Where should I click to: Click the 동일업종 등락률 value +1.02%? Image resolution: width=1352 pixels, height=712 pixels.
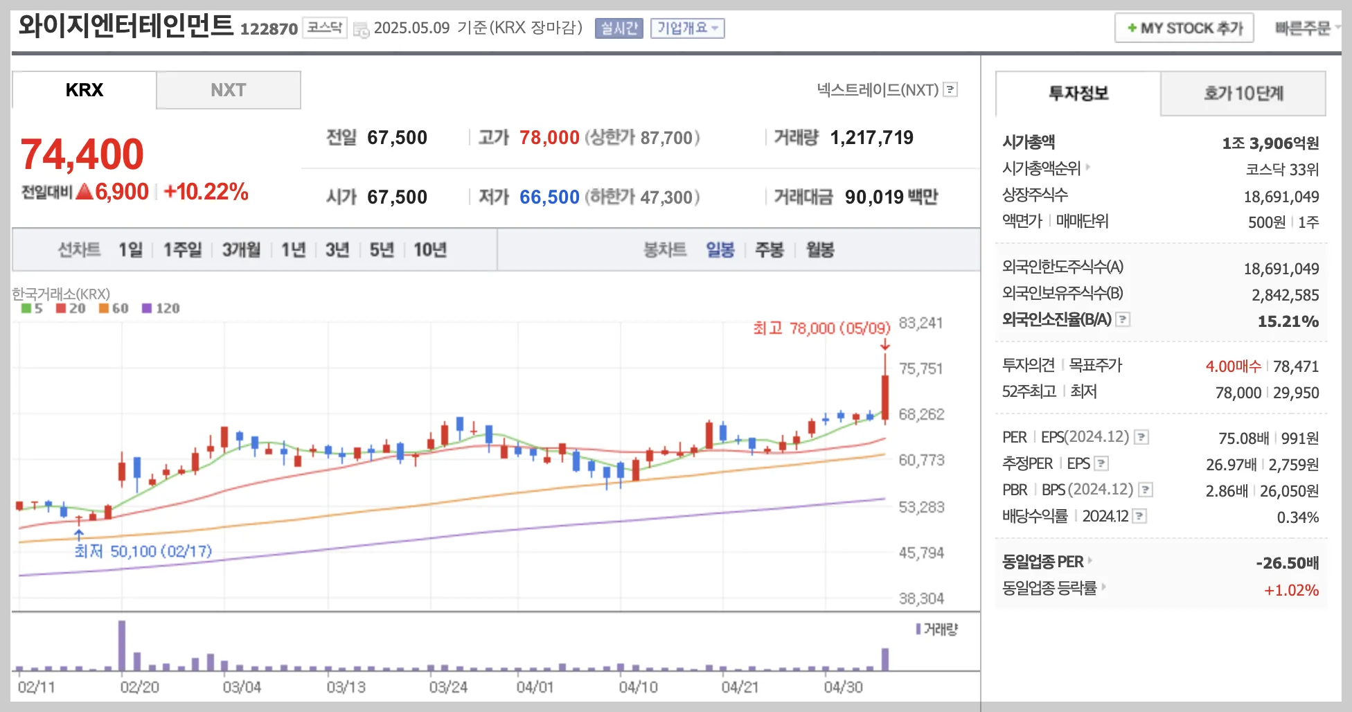(1292, 590)
